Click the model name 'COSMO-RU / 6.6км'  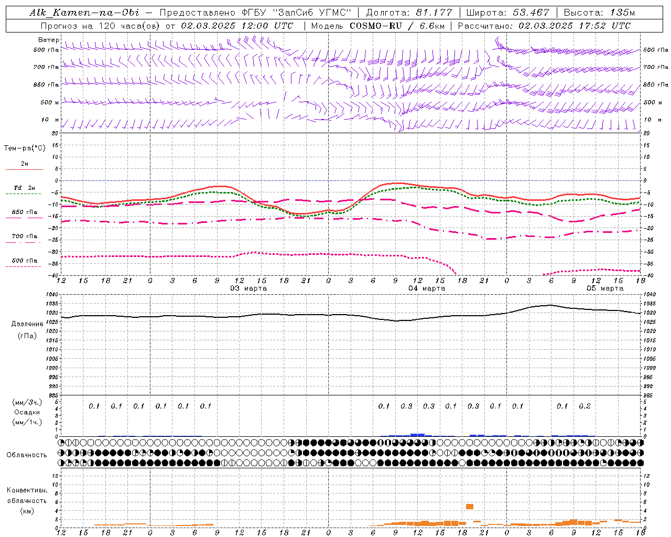click(397, 26)
